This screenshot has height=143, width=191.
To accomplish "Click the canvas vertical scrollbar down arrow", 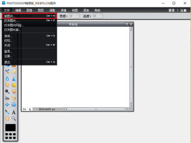I will point(131,105).
